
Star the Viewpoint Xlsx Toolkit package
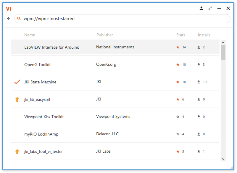coord(178,117)
